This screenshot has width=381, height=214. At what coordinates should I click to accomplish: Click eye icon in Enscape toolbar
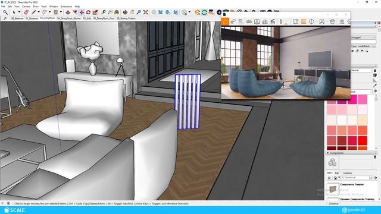pyautogui.click(x=342, y=21)
